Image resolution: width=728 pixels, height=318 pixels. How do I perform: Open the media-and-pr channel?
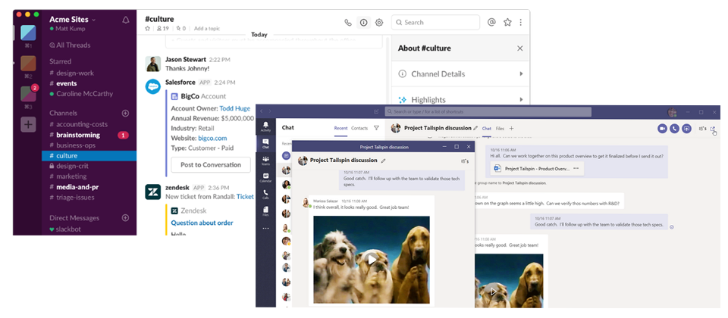click(74, 187)
